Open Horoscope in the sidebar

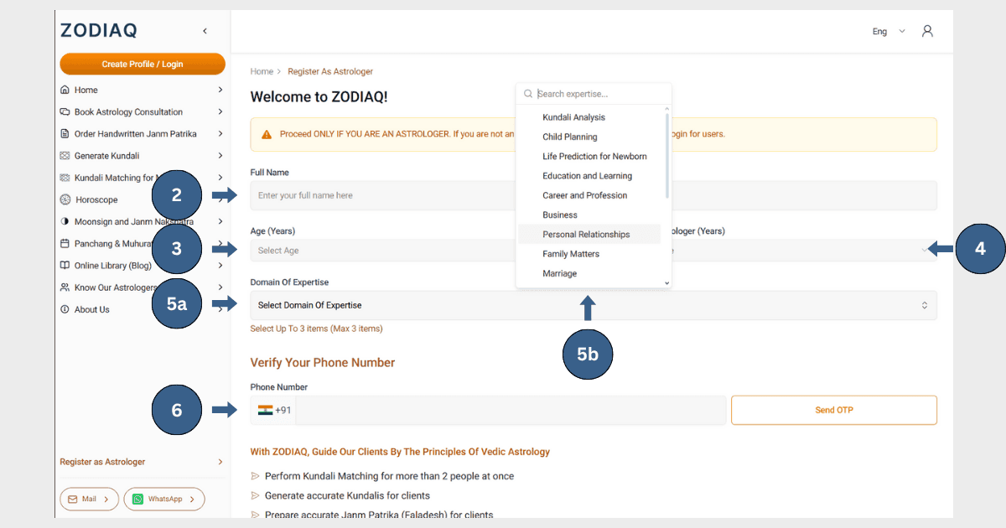click(x=96, y=199)
